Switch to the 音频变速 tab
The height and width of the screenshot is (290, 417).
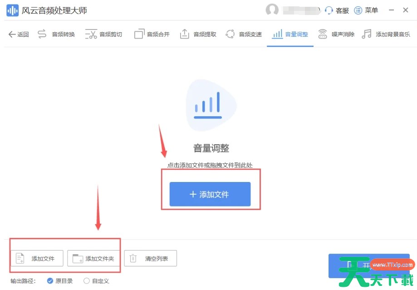(x=244, y=34)
